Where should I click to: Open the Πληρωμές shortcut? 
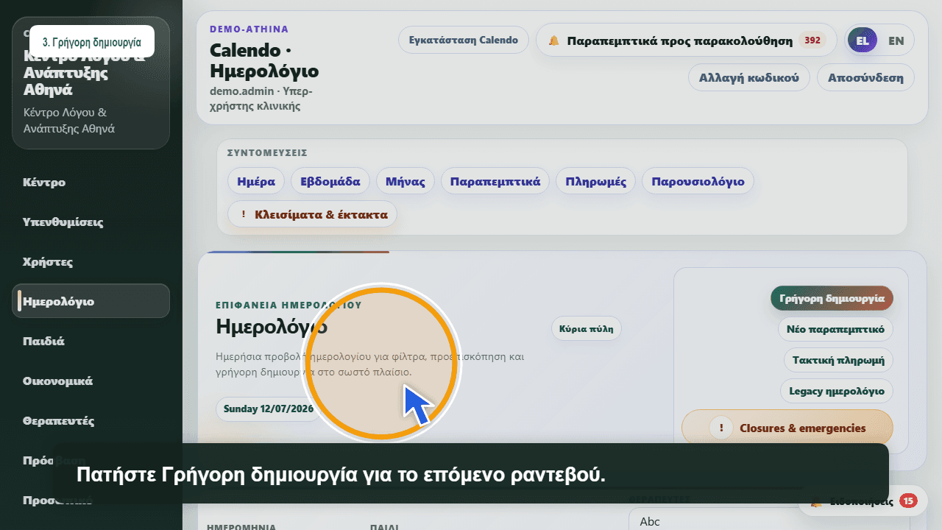596,181
